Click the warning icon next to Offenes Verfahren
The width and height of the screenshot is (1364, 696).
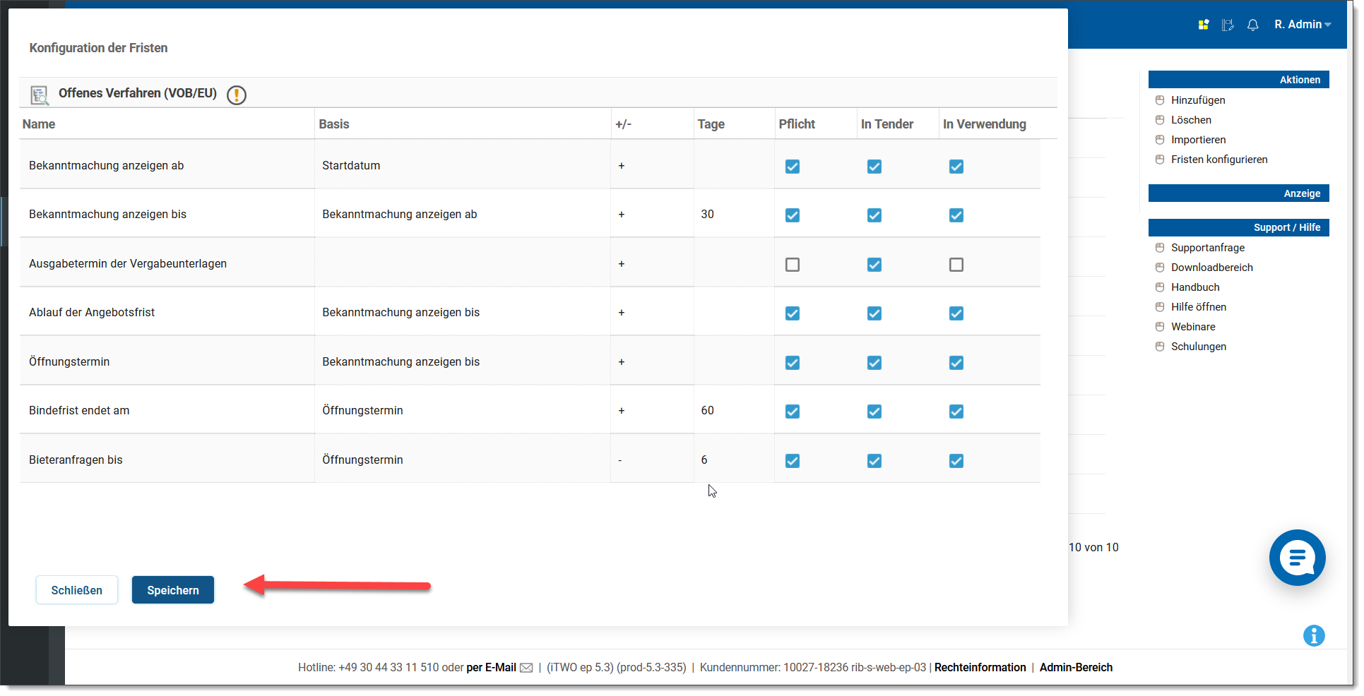[x=237, y=95]
